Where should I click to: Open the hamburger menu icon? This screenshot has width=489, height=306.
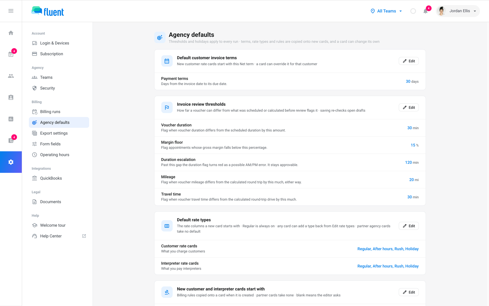pyautogui.click(x=11, y=11)
